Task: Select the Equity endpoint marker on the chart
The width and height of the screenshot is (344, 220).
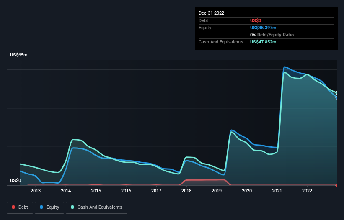Action: [x=337, y=97]
